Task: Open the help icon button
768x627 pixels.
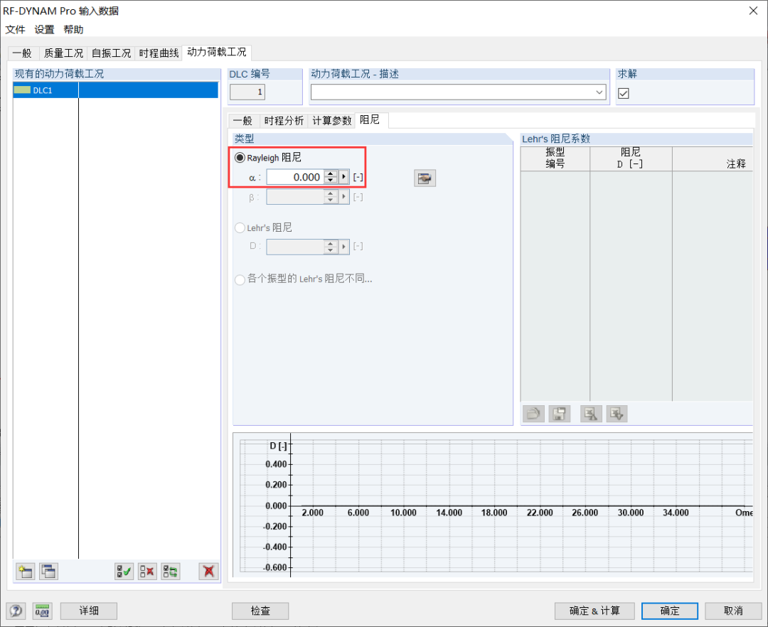Action: [16, 611]
